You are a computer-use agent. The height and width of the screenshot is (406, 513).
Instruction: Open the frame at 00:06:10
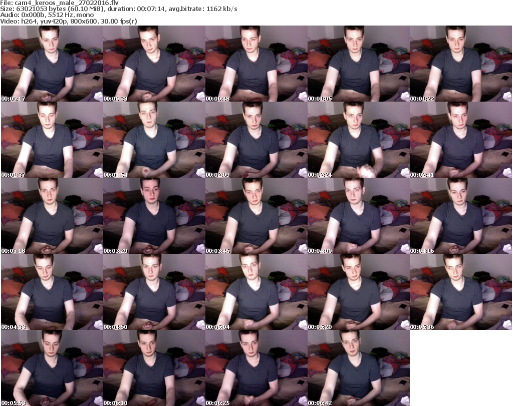(154, 368)
